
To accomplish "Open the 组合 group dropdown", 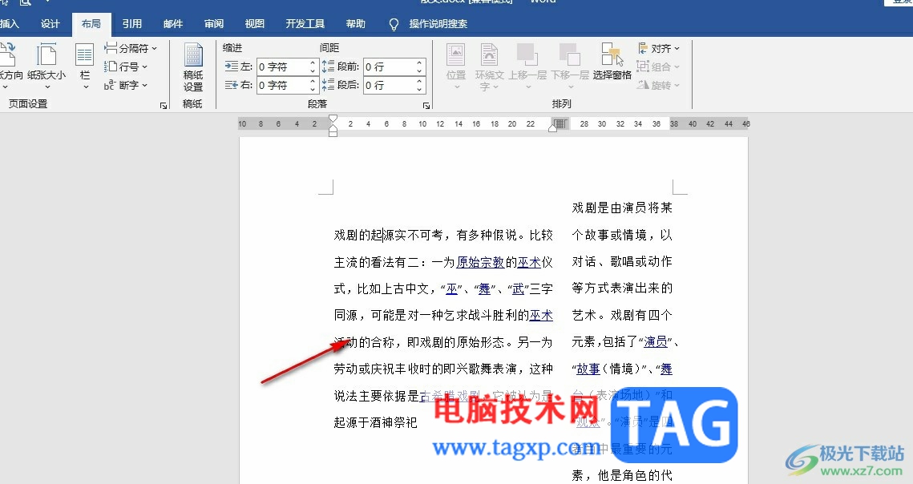I will (x=659, y=67).
